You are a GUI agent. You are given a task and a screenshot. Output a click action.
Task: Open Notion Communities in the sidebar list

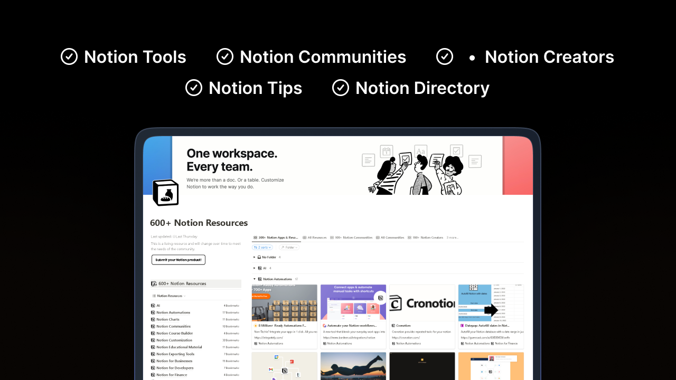173,326
